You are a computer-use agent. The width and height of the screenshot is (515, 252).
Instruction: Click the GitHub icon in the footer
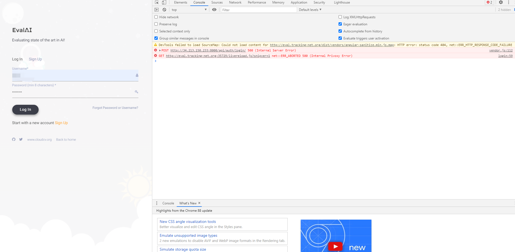(x=14, y=139)
